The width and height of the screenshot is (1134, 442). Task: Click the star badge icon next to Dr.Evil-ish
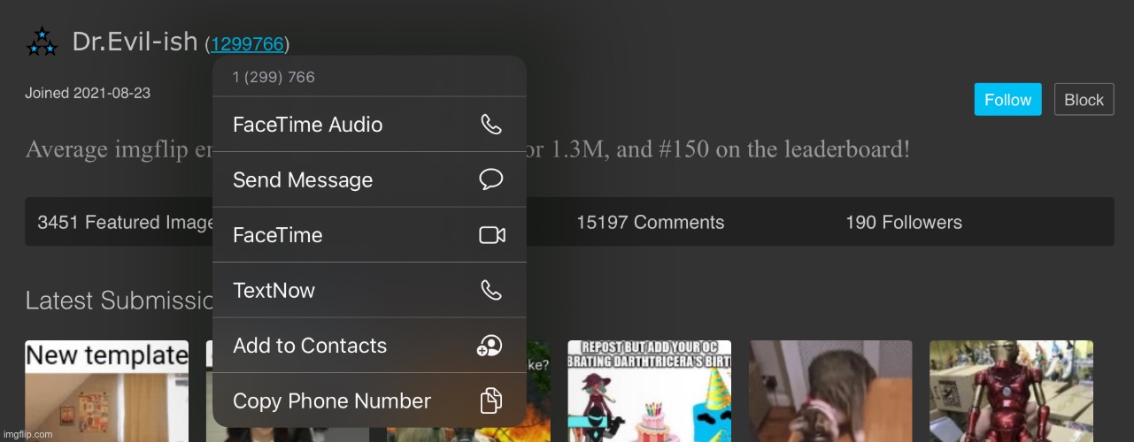tap(42, 42)
